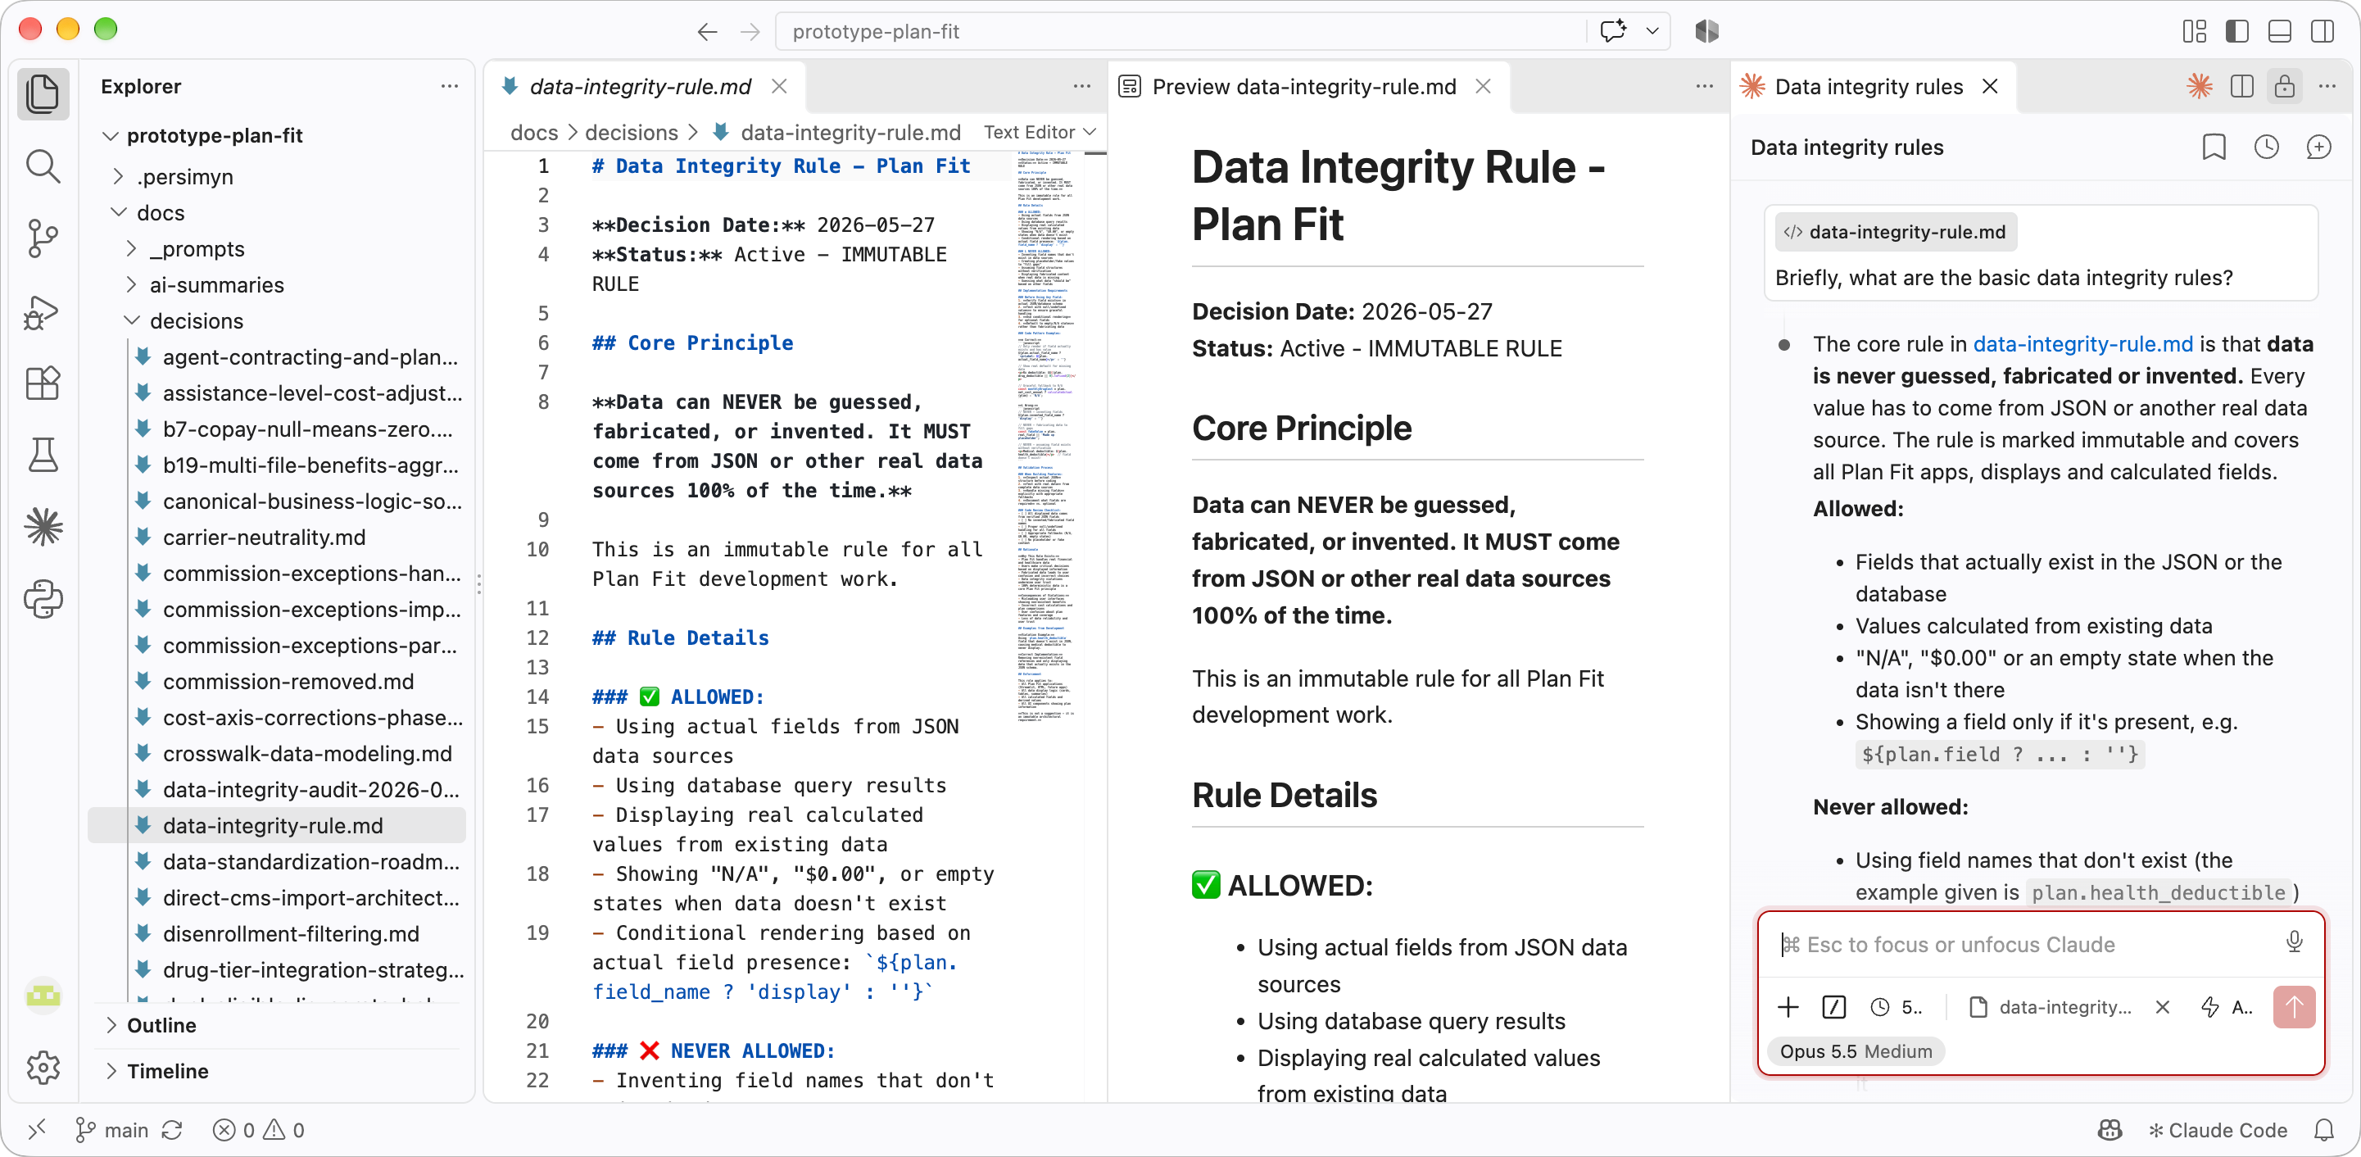Click the docs breadcrumb segment
The height and width of the screenshot is (1157, 2361).
pos(533,132)
